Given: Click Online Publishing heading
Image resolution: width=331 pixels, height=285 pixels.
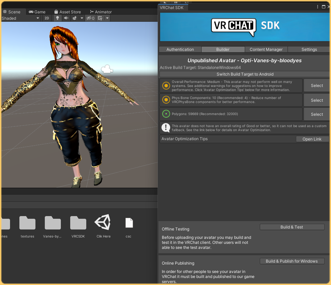Looking at the screenshot, I should (178, 263).
